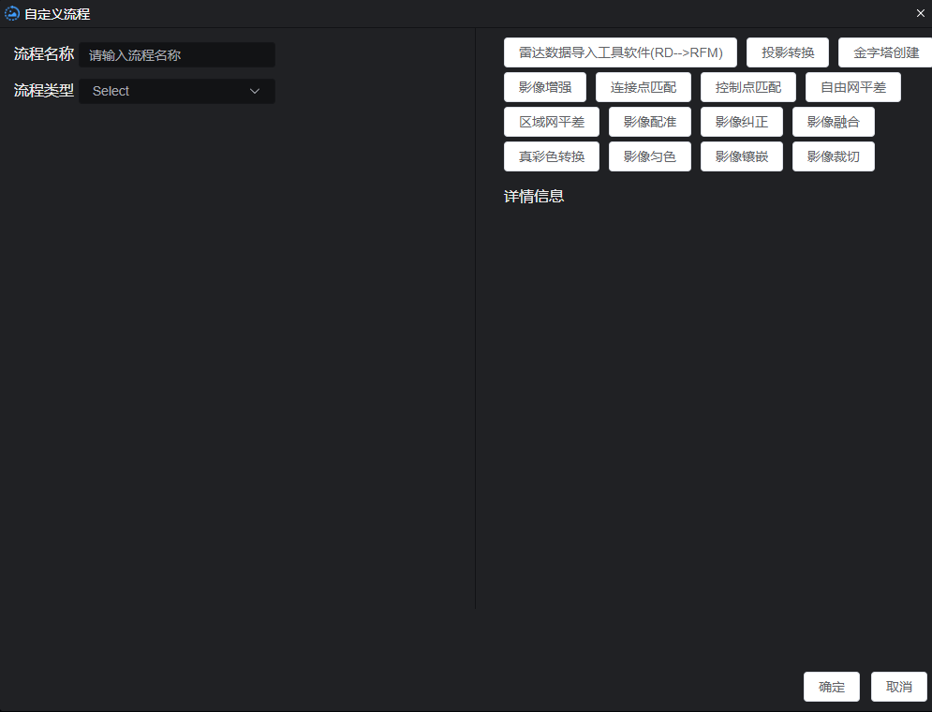Click the 真彩色转换 button
The image size is (932, 712).
[551, 156]
